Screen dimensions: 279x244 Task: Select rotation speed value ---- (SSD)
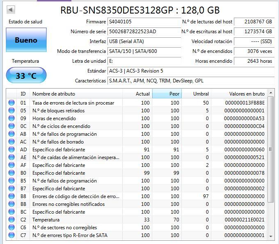tap(254, 41)
